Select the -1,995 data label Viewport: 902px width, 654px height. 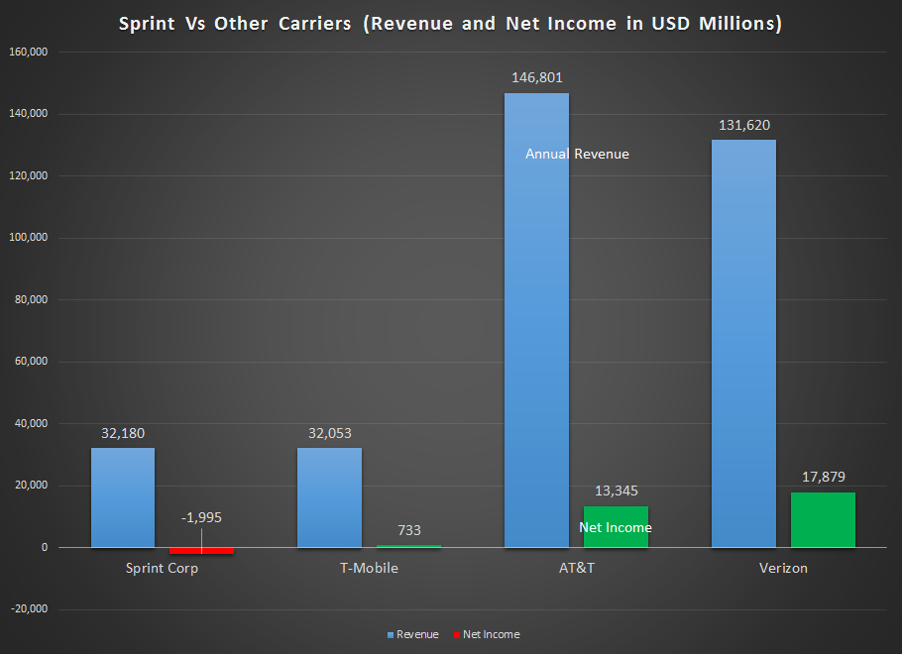tap(201, 517)
